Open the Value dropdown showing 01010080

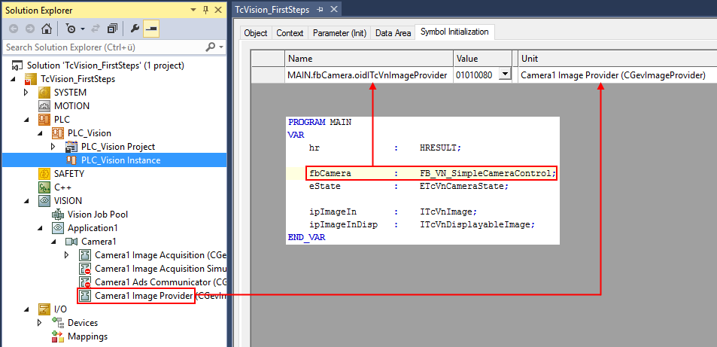coord(505,75)
